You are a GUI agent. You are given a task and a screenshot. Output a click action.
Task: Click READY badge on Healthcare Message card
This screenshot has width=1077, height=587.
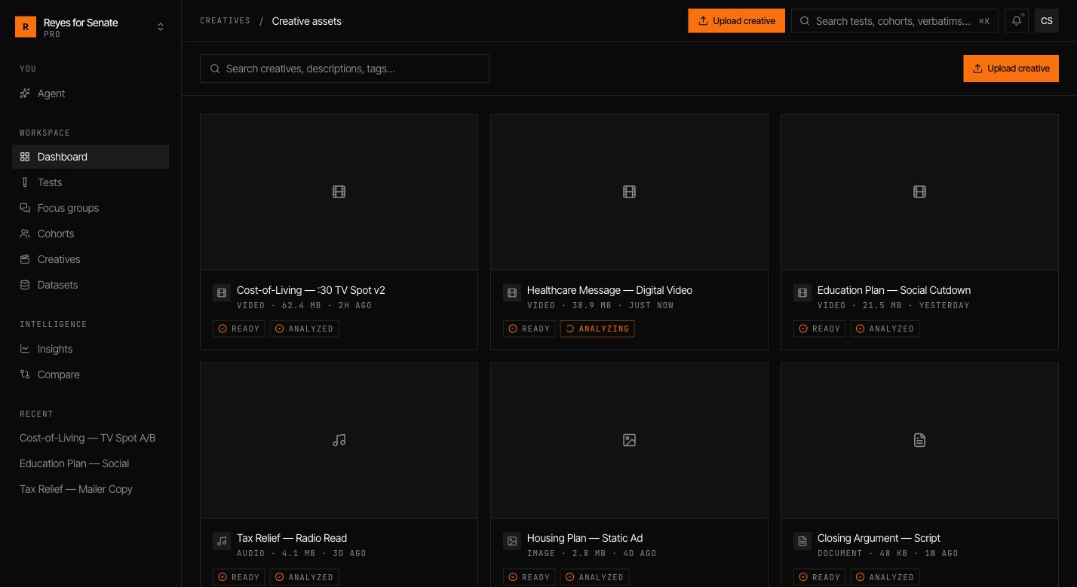[x=529, y=329]
